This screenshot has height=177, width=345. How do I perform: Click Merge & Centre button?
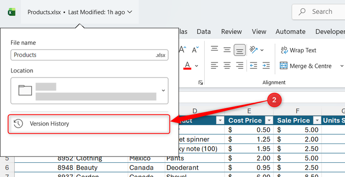coord(305,66)
